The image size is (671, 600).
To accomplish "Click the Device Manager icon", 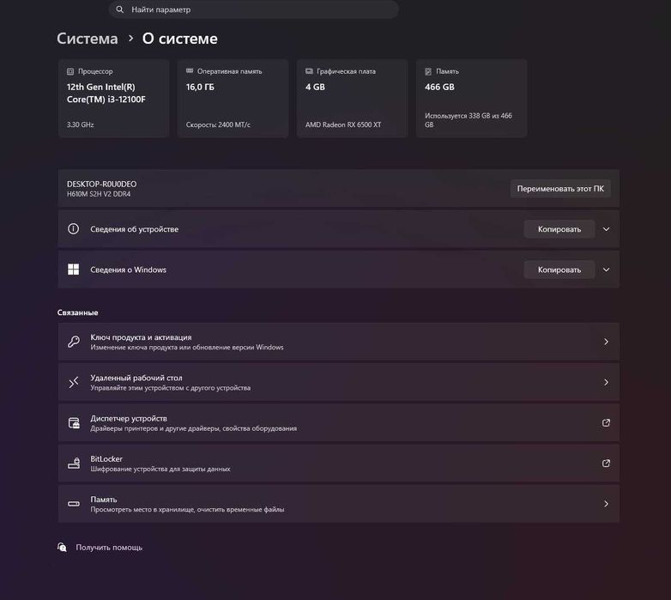I will click(x=74, y=423).
